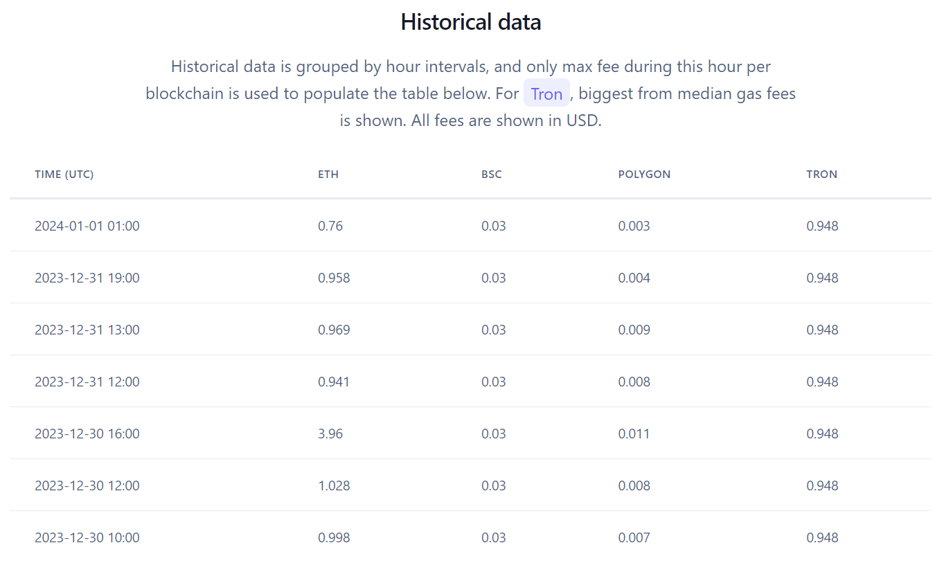Click the ETH column header
Viewport: 944px width, 561px height.
[328, 175]
